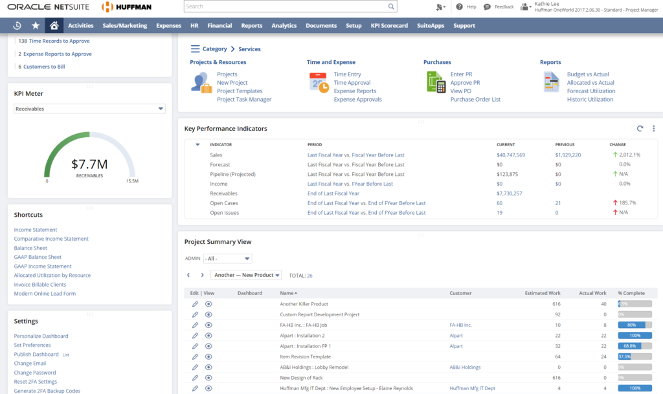Click the TOTAL 26 count link
The height and width of the screenshot is (394, 663).
point(309,276)
